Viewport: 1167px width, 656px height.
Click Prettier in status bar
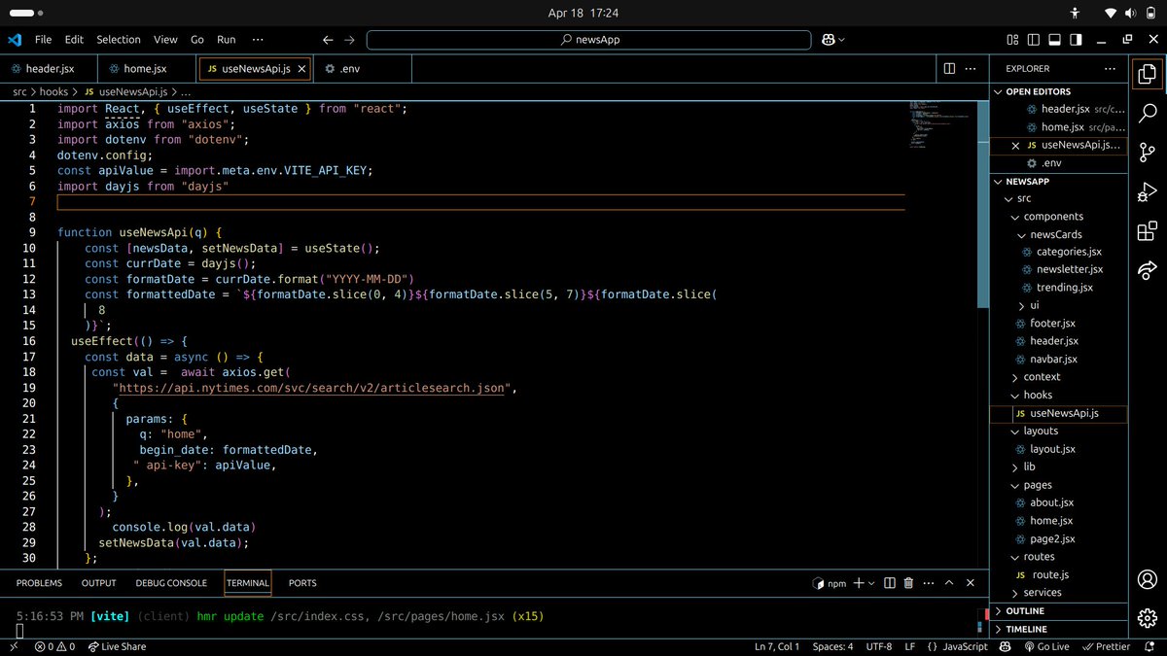tap(1107, 646)
